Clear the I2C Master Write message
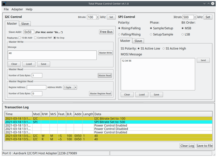The image size is (217, 157). (14, 64)
